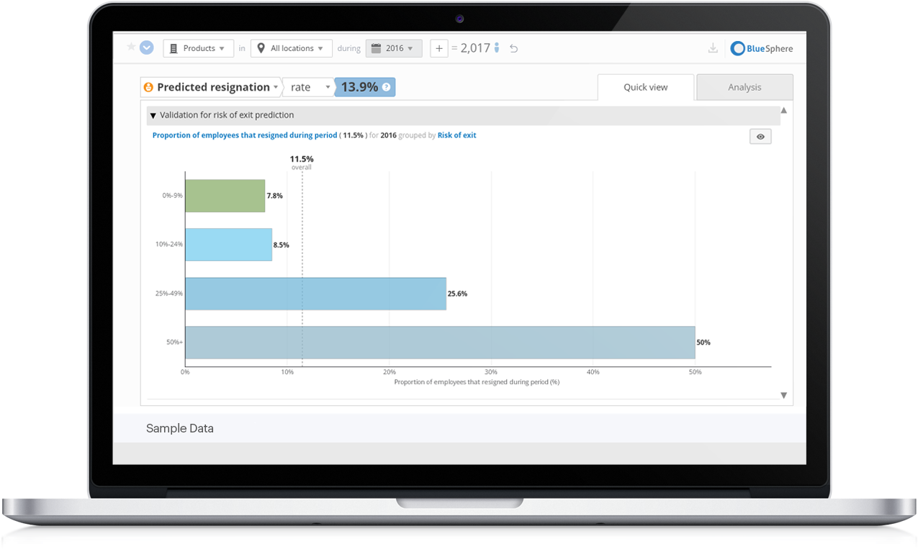Click the plus add filter button
This screenshot has height=549, width=918.
[x=439, y=48]
